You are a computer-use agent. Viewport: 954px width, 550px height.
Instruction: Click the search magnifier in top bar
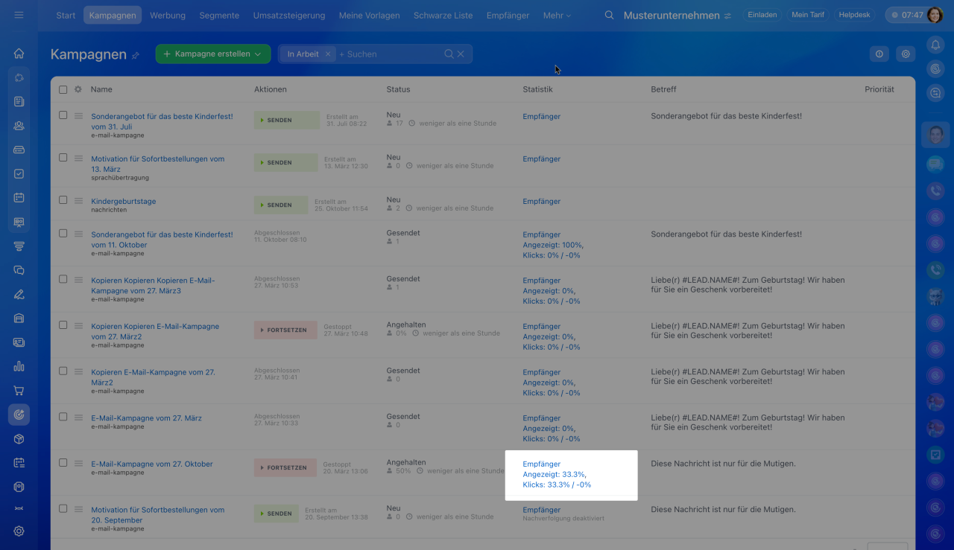(610, 15)
